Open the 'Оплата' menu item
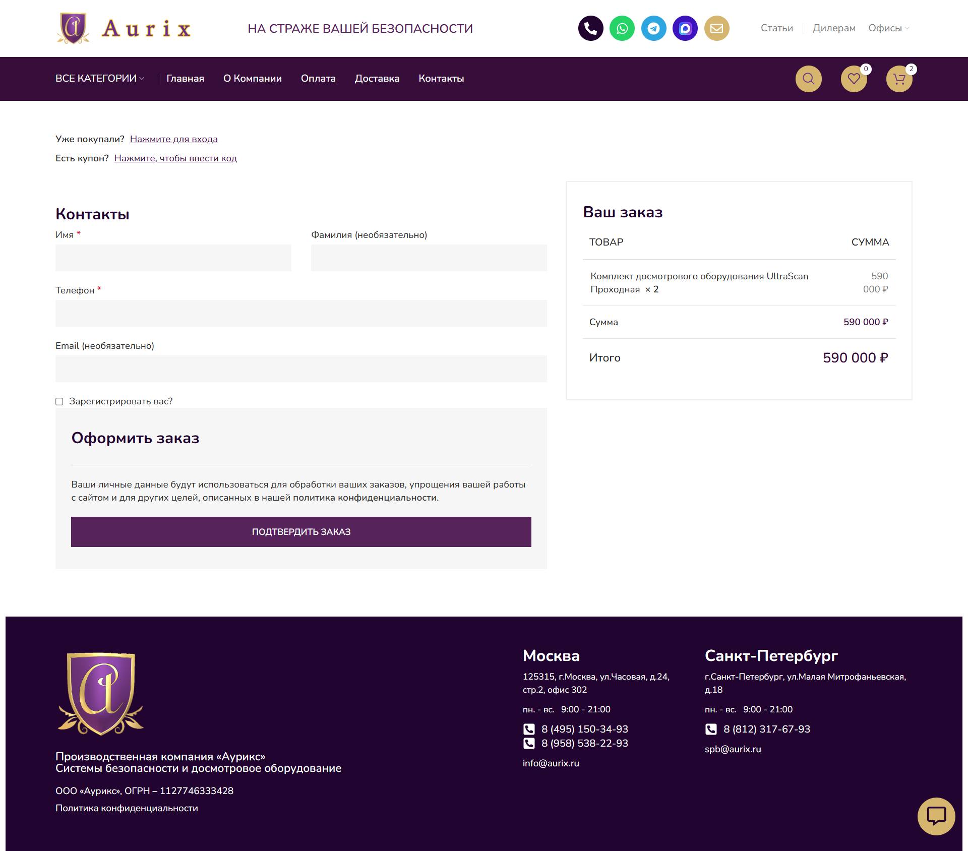Viewport: 968px width, 851px height. [x=318, y=79]
